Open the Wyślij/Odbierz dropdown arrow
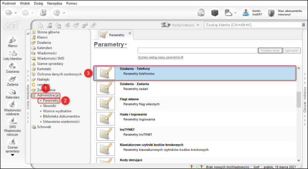 click(198, 25)
